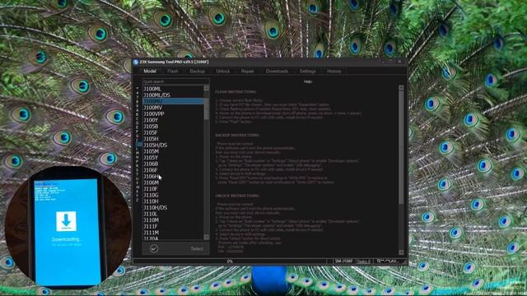This screenshot has height=296, width=527.
Task: Go to the Unlock tab
Action: [x=223, y=72]
